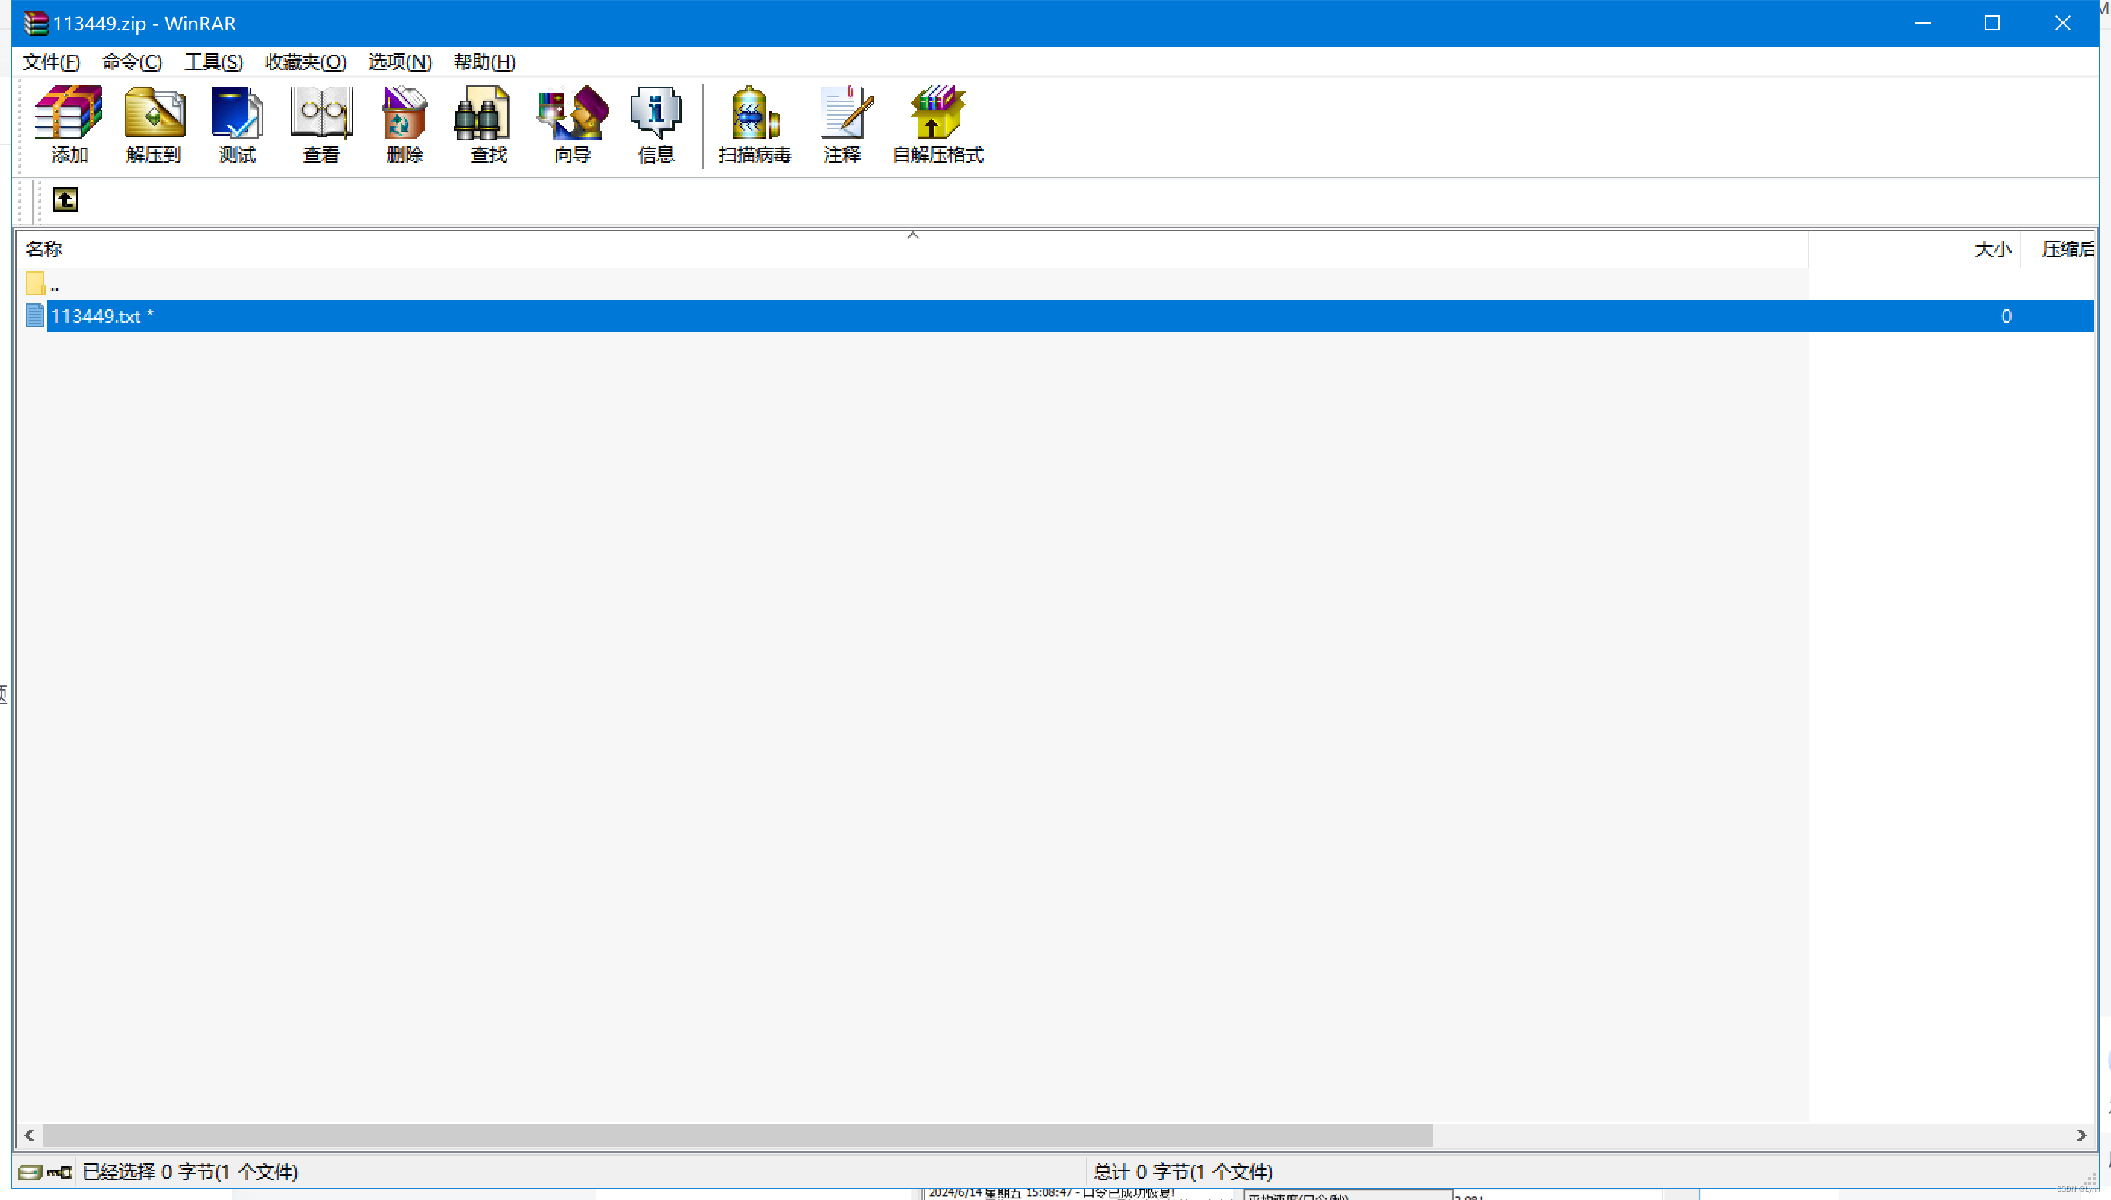The height and width of the screenshot is (1200, 2111).
Task: Open the Options (选项) menu
Action: 400,62
